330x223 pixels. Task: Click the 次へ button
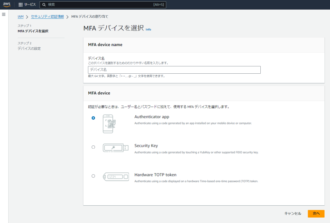(316, 214)
